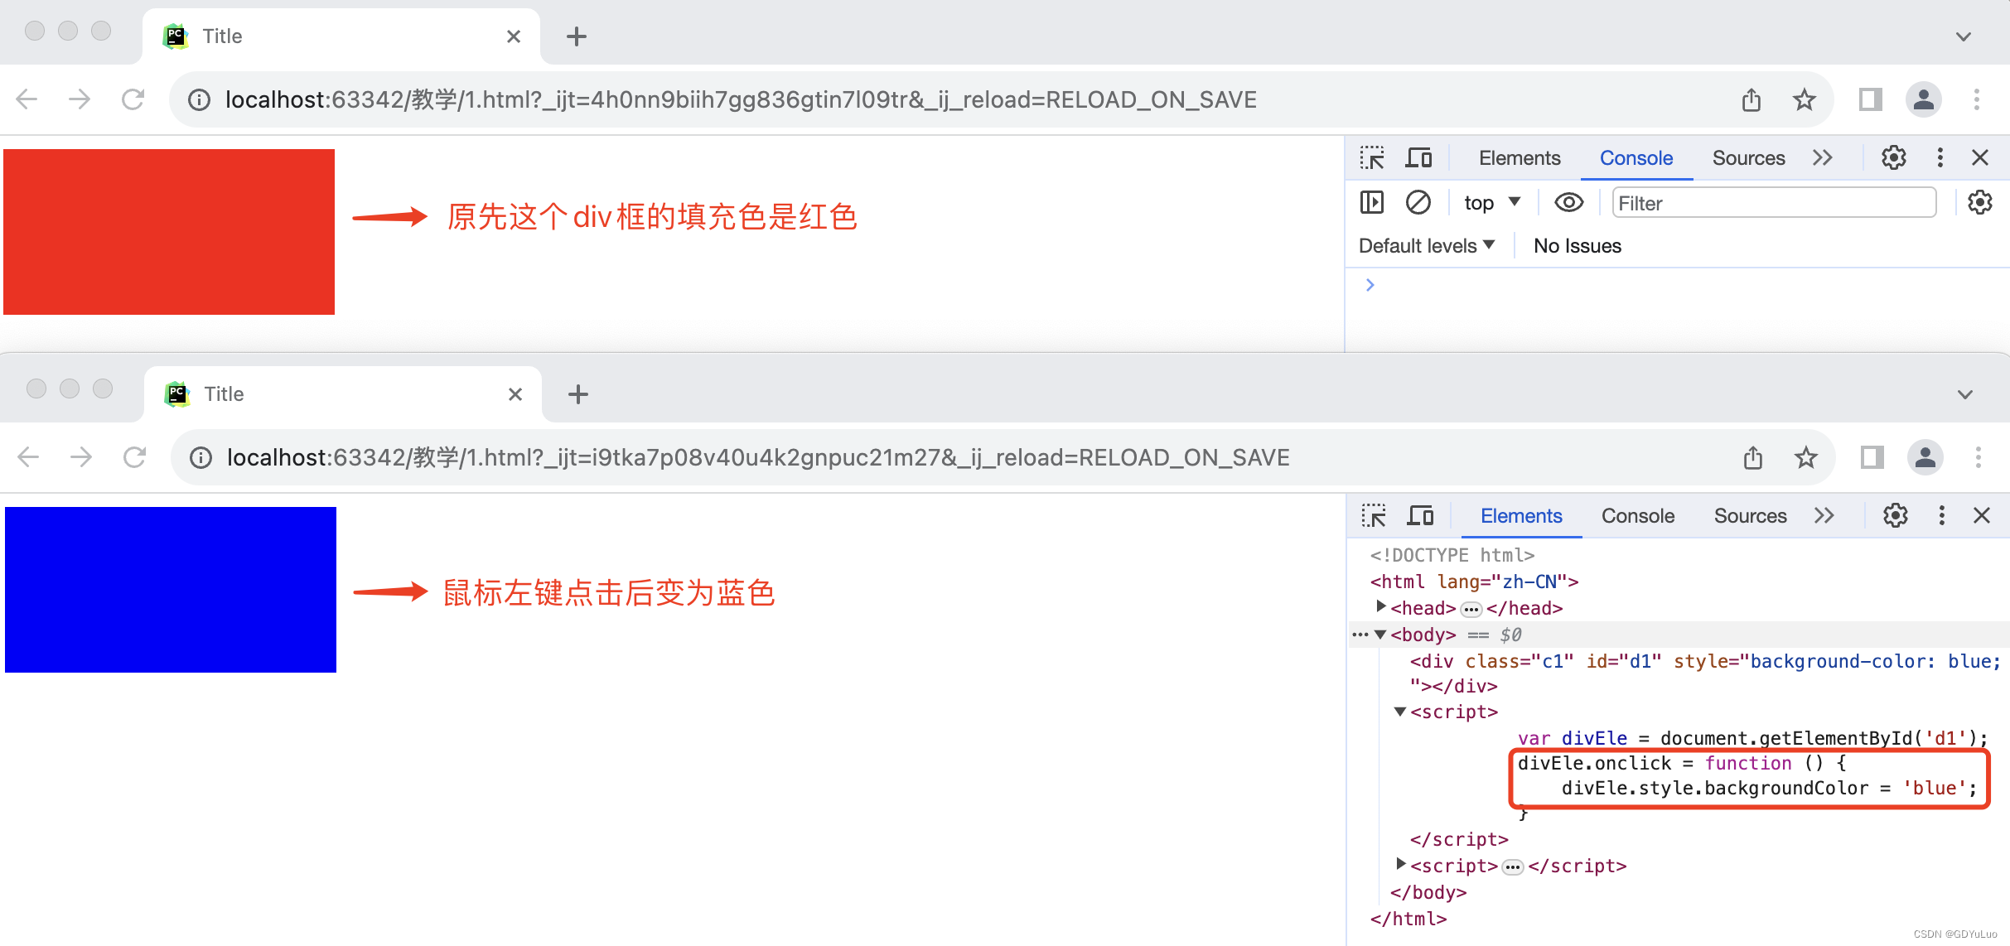Screen dimensions: 2010x946
Task: Bookmark page with star in upper address bar
Action: point(1804,100)
